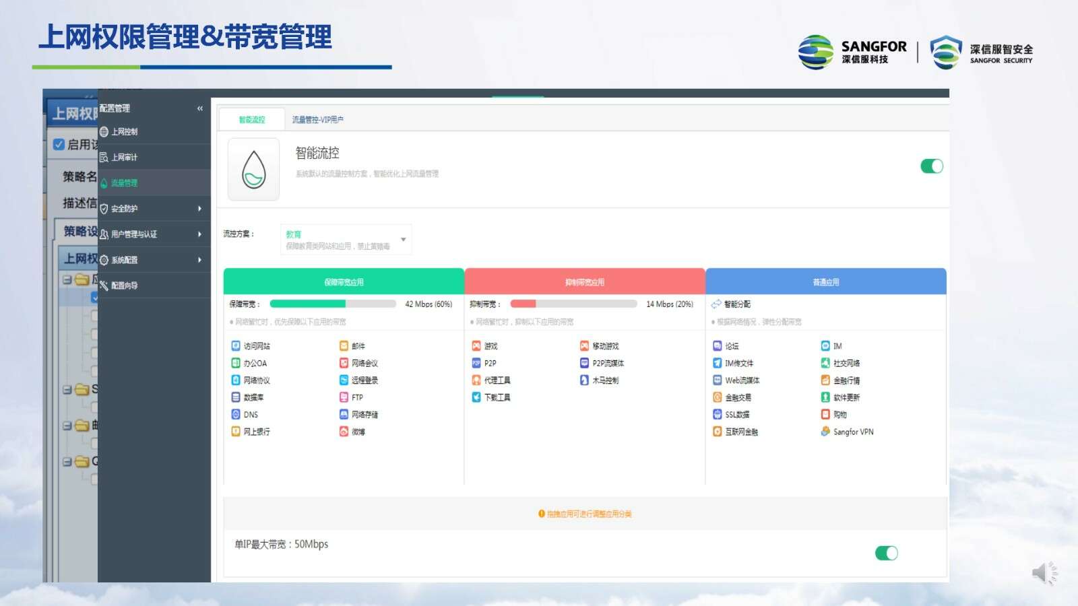The height and width of the screenshot is (606, 1078).
Task: Click the 远程登录 app icon
Action: (344, 380)
